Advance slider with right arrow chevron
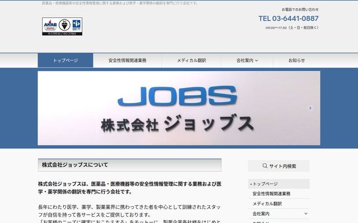 [310, 108]
